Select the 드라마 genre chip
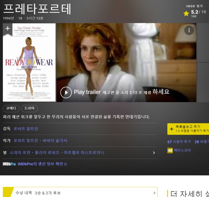 click(30, 108)
